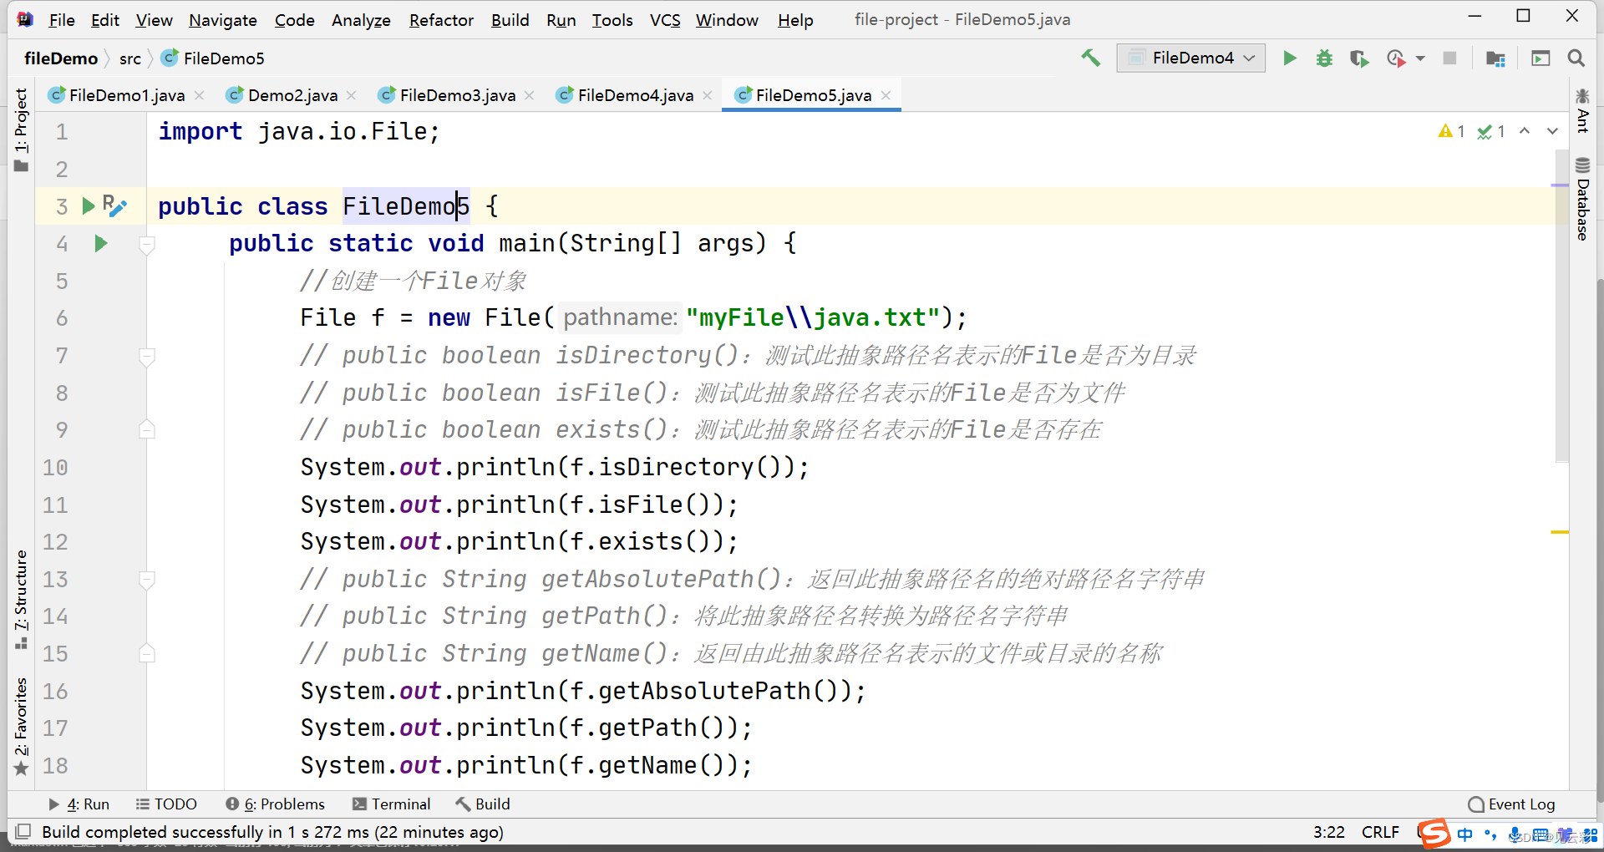Open the VCS menu
The height and width of the screenshot is (852, 1604).
pyautogui.click(x=665, y=20)
